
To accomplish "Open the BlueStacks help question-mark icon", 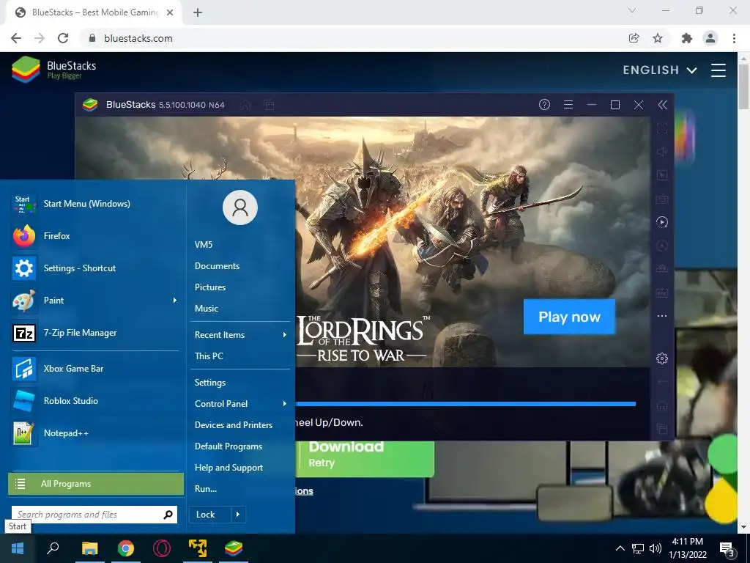I will click(544, 105).
